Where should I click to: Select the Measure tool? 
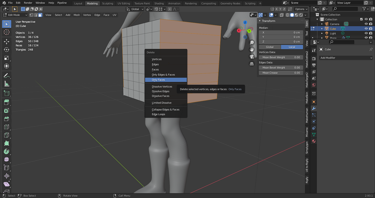coord(7,84)
